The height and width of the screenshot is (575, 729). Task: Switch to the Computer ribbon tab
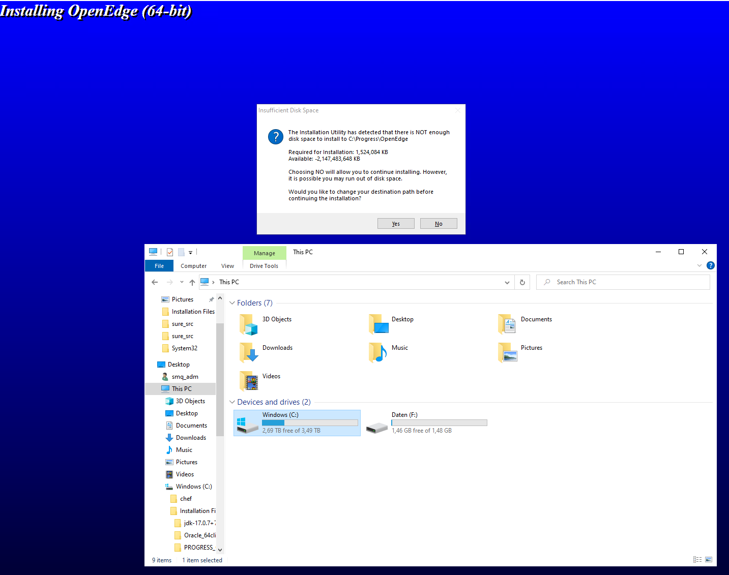[193, 266]
